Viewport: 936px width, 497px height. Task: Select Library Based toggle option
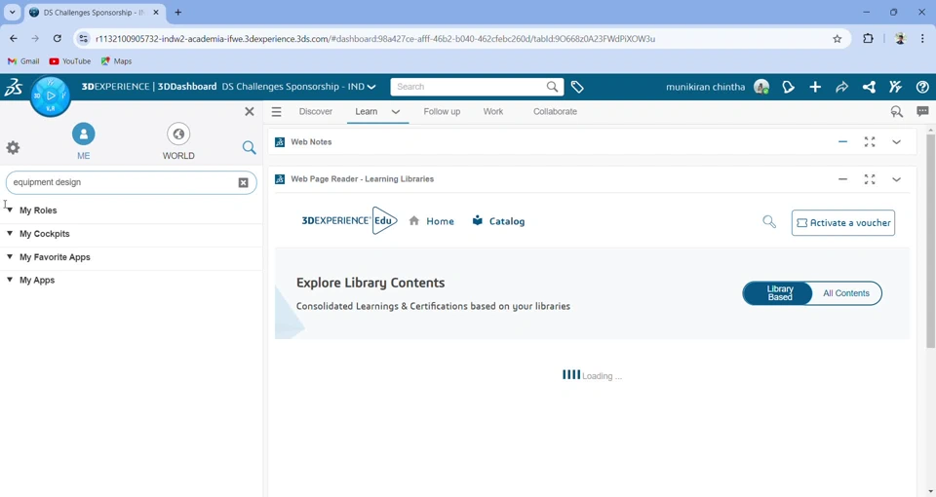point(778,293)
